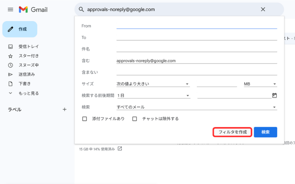Check 添付ファイルあり checkbox

pos(85,119)
